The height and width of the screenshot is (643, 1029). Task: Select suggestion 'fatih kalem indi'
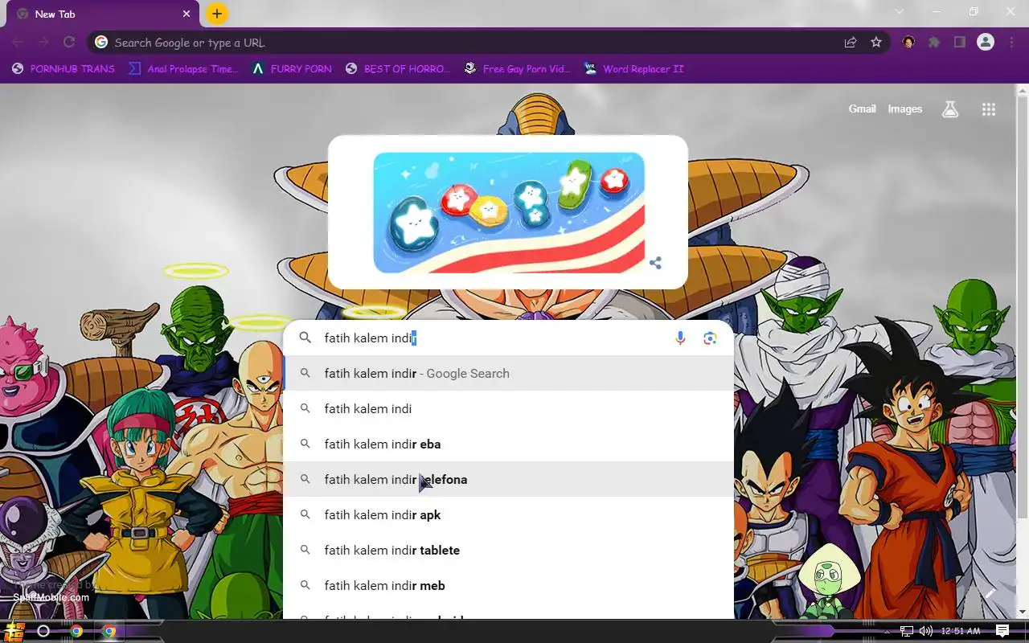pos(509,409)
